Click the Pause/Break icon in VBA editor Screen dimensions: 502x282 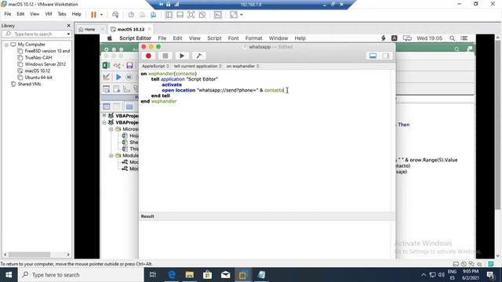[129, 77]
